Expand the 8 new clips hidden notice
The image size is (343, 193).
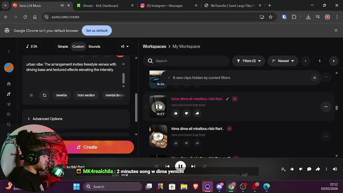[169, 78]
